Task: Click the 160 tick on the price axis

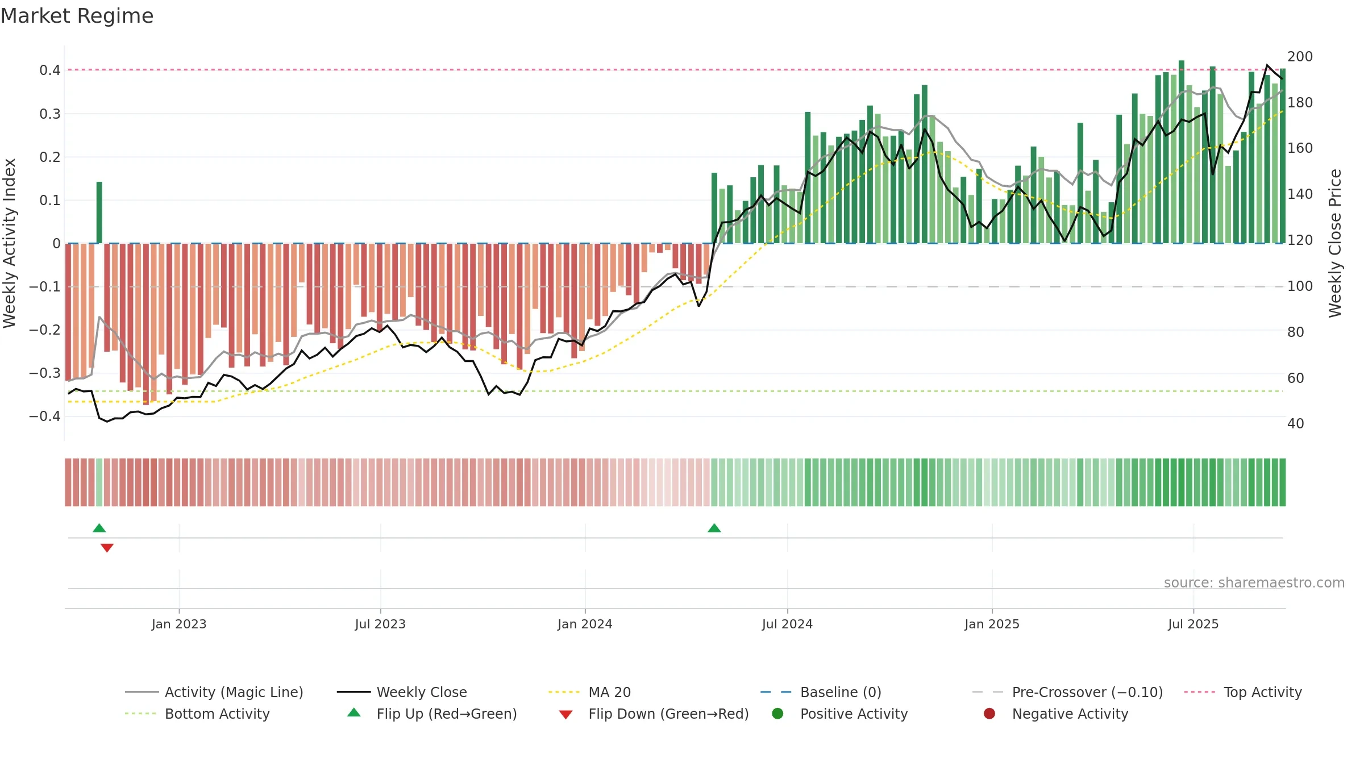Action: (x=1300, y=148)
